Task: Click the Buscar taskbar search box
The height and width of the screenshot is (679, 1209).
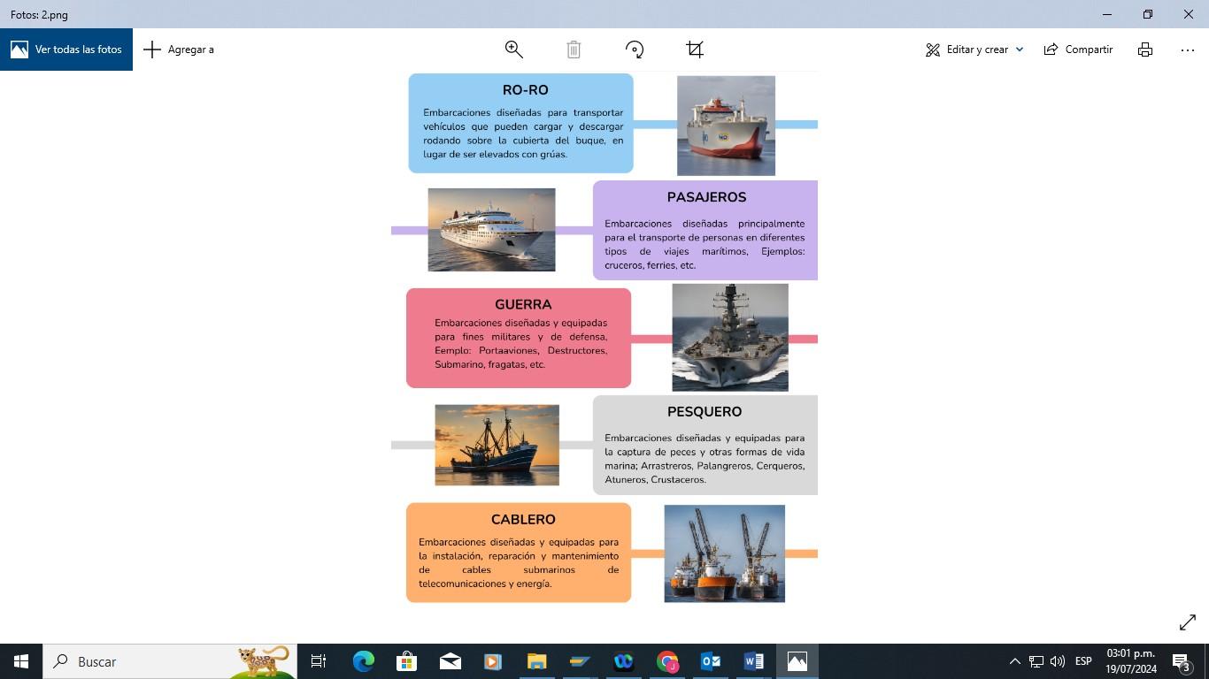Action: click(170, 661)
